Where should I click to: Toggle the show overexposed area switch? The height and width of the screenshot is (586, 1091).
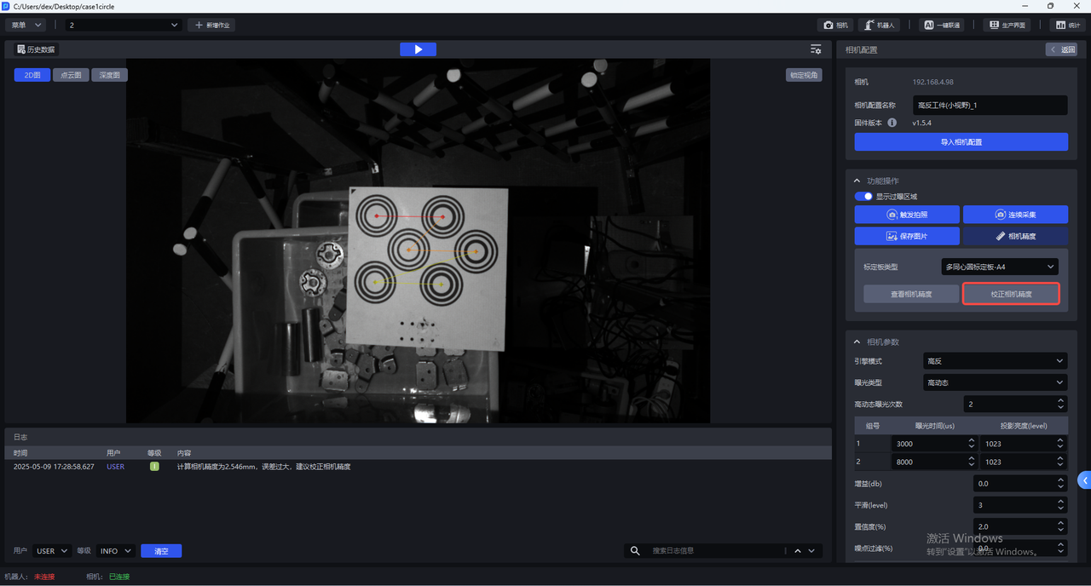click(x=863, y=196)
